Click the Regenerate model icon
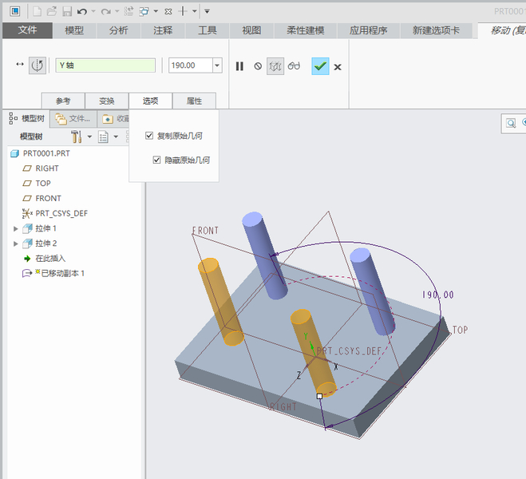The image size is (526, 479). (x=129, y=11)
